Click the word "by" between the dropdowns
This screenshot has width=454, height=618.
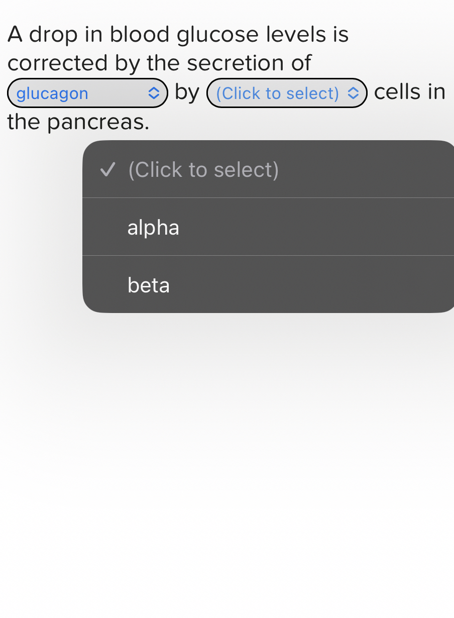187,92
